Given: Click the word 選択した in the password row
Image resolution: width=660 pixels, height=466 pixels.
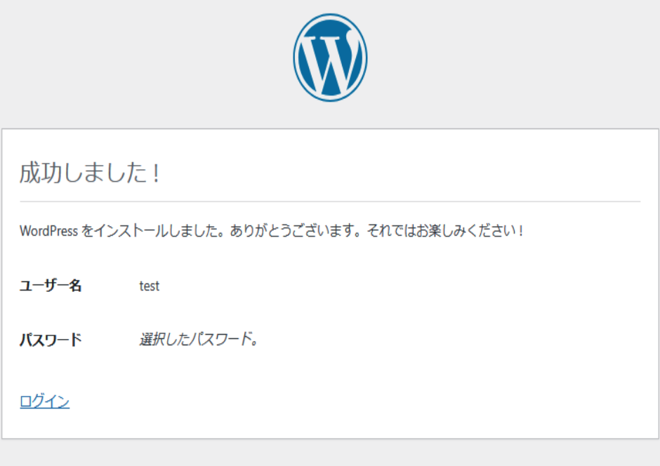Looking at the screenshot, I should [x=164, y=340].
